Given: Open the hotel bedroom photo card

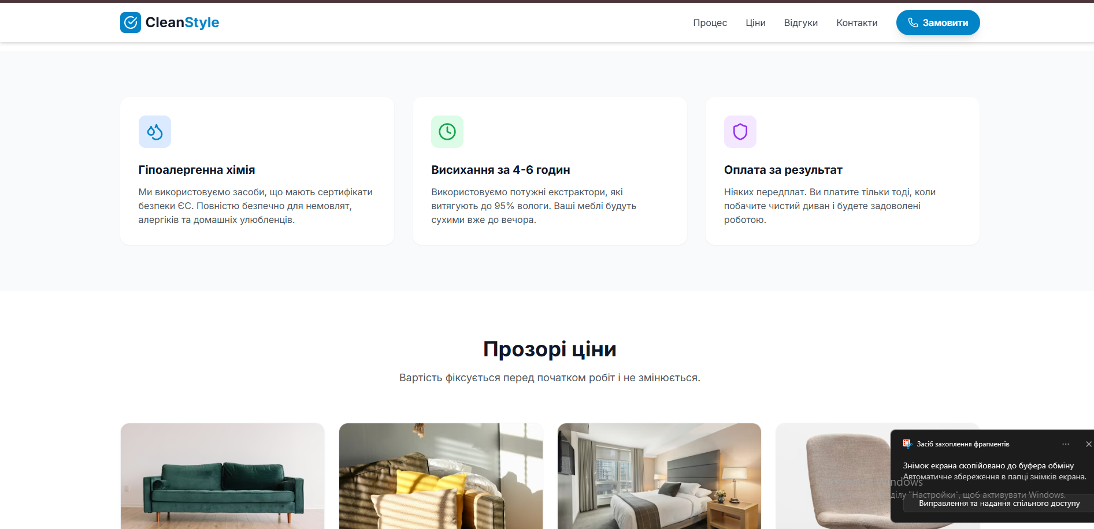Looking at the screenshot, I should (659, 476).
